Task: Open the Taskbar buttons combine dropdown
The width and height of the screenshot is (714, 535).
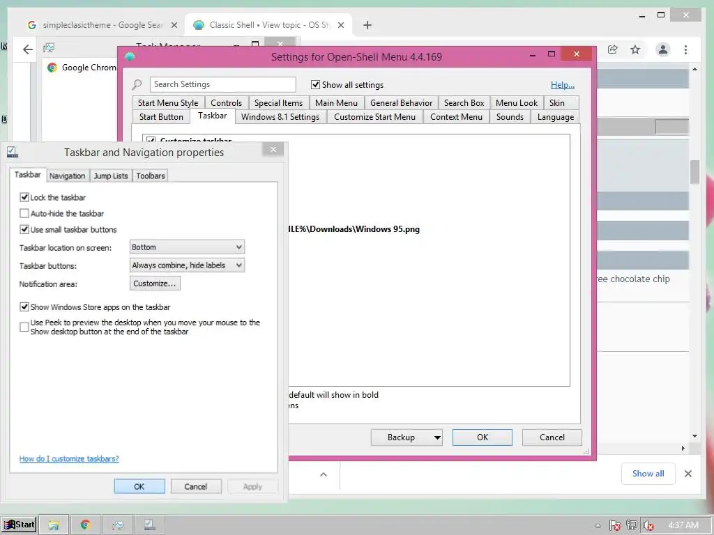Action: [187, 265]
